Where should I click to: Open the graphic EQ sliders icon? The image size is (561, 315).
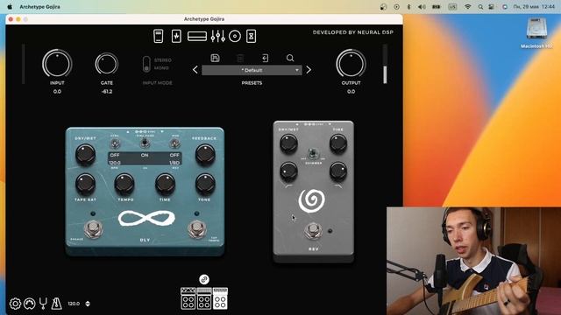coord(218,36)
